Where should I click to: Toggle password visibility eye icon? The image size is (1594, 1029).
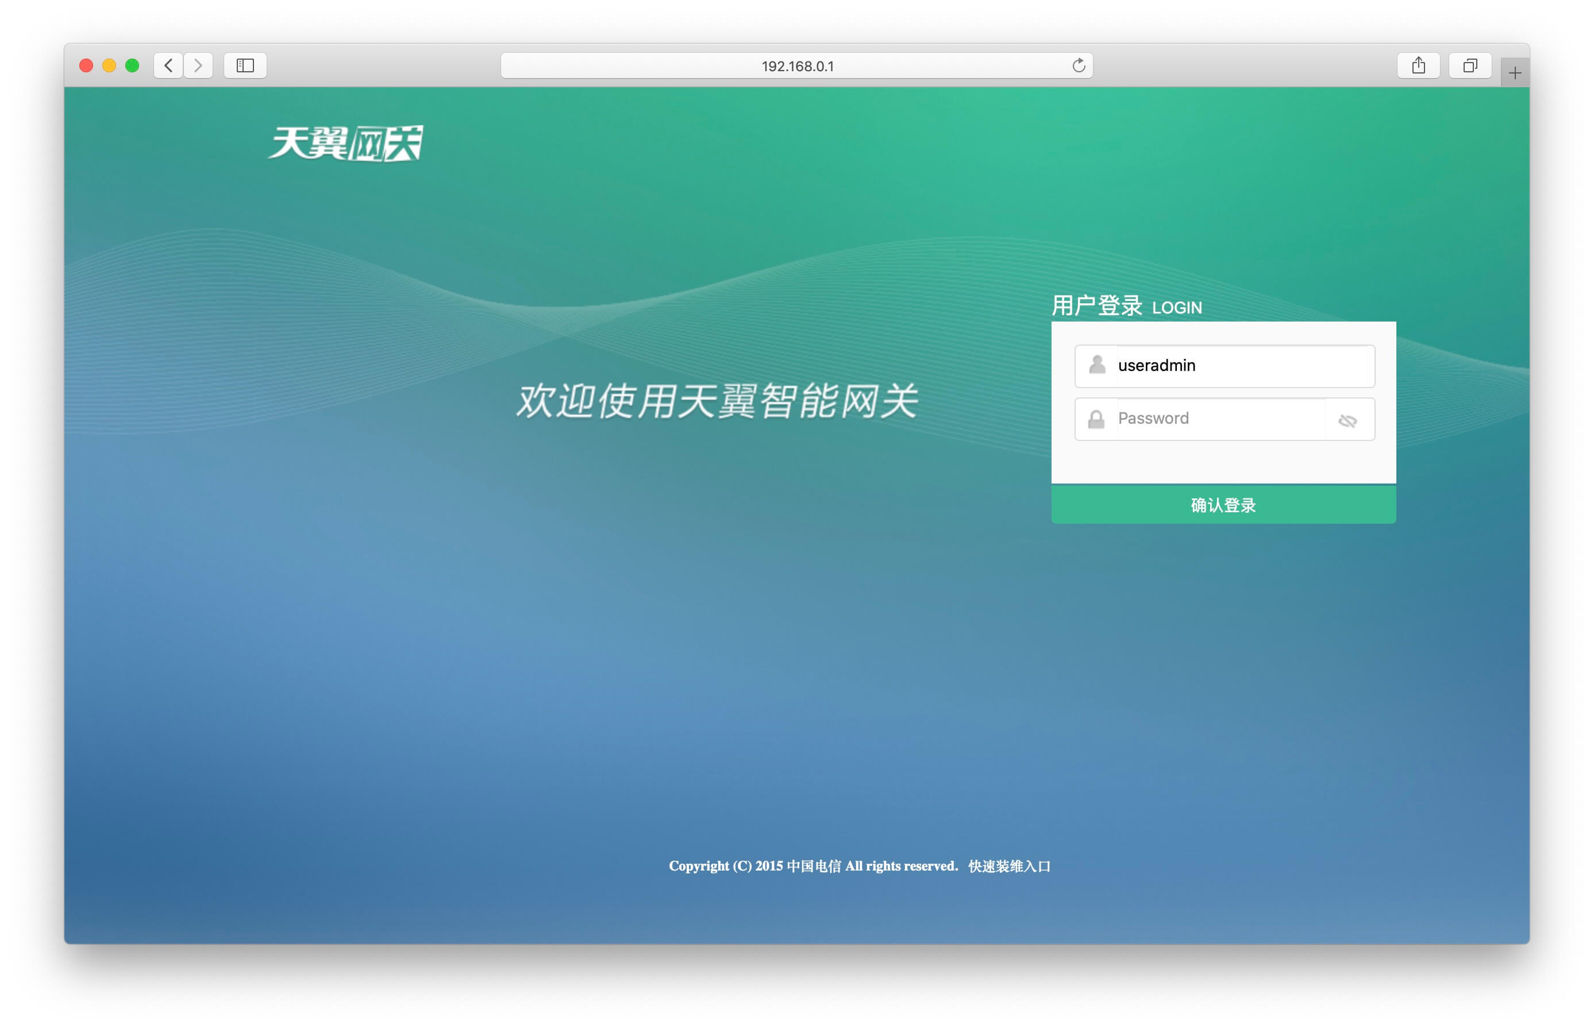pos(1347,420)
